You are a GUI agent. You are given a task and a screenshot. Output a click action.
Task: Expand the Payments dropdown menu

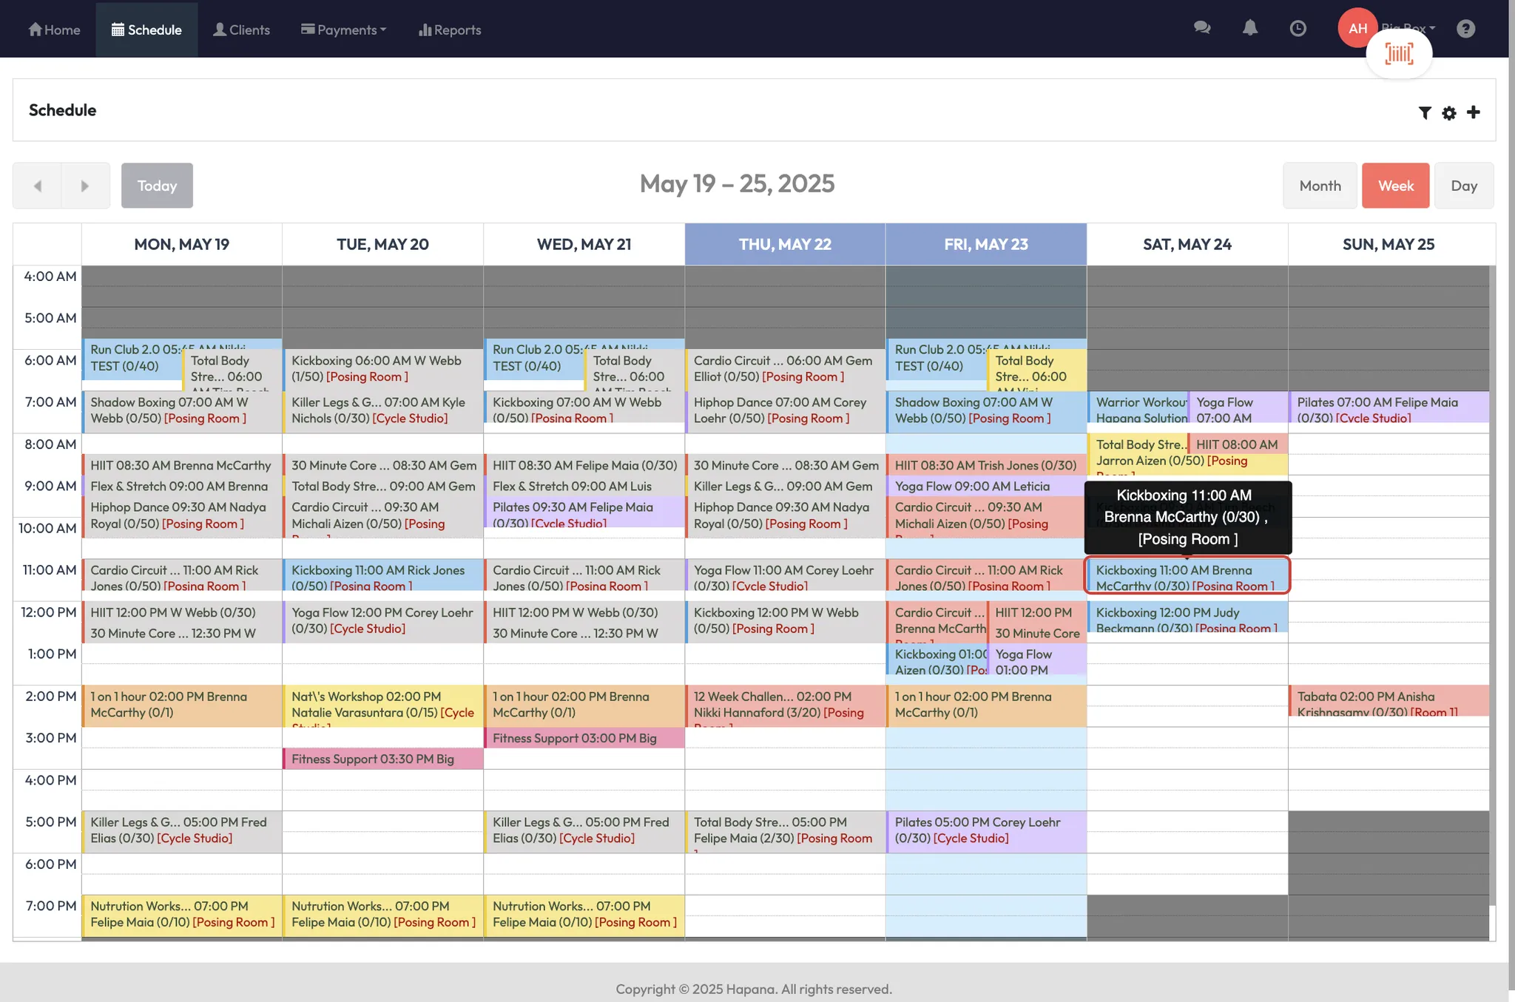point(344,30)
